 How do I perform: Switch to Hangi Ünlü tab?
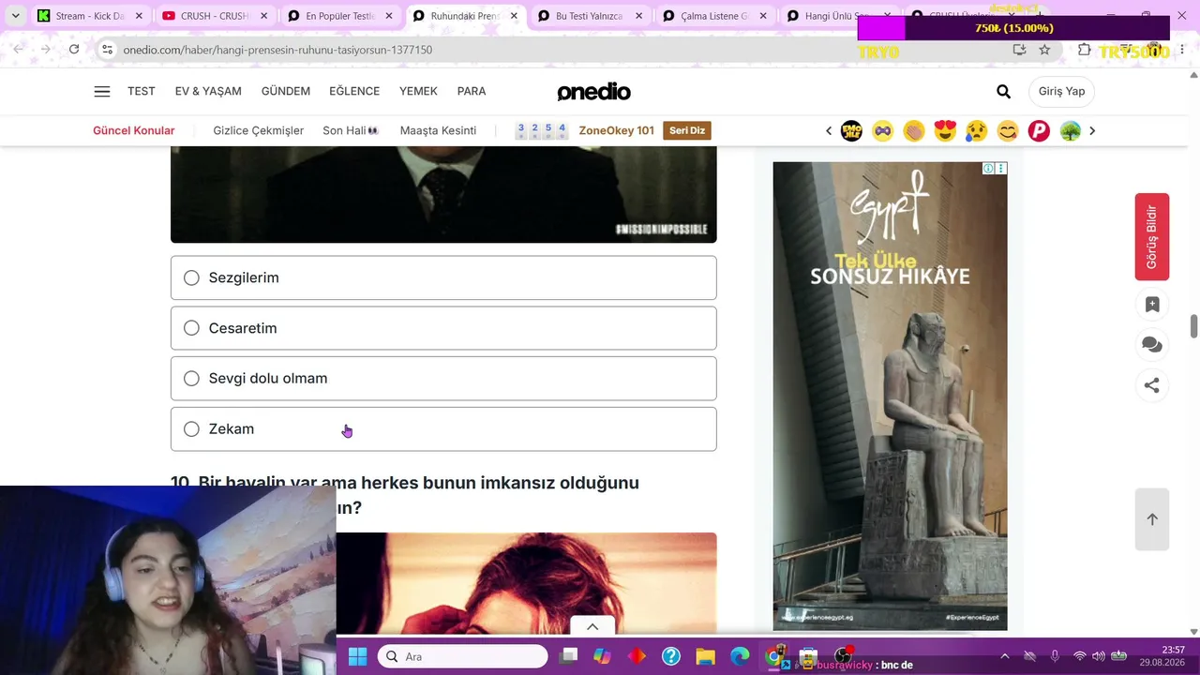pos(837,16)
